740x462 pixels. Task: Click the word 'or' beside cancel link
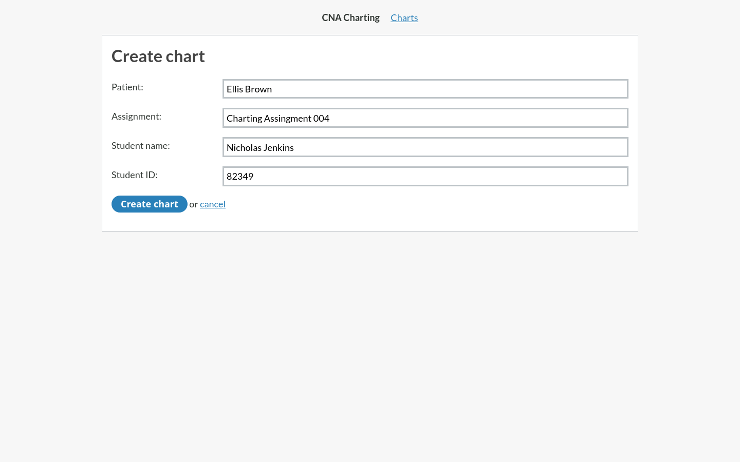[x=193, y=204]
